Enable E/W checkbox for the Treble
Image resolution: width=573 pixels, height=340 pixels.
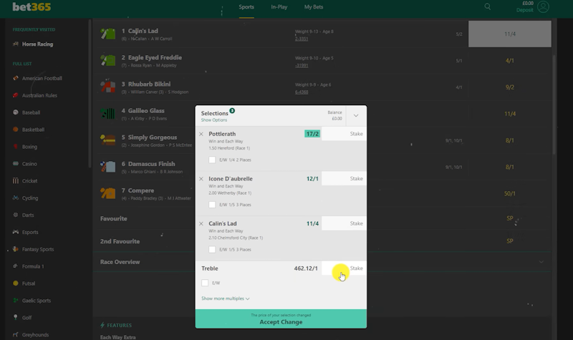point(205,283)
